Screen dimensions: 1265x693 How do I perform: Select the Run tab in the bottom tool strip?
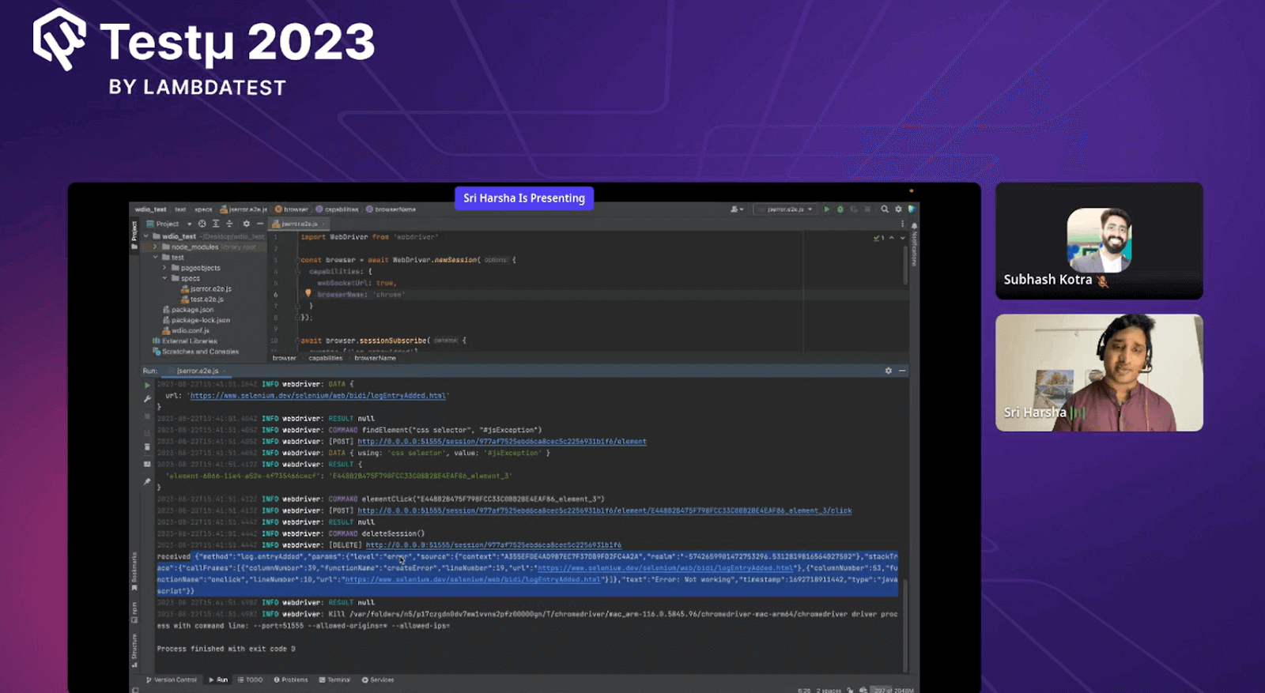[218, 680]
